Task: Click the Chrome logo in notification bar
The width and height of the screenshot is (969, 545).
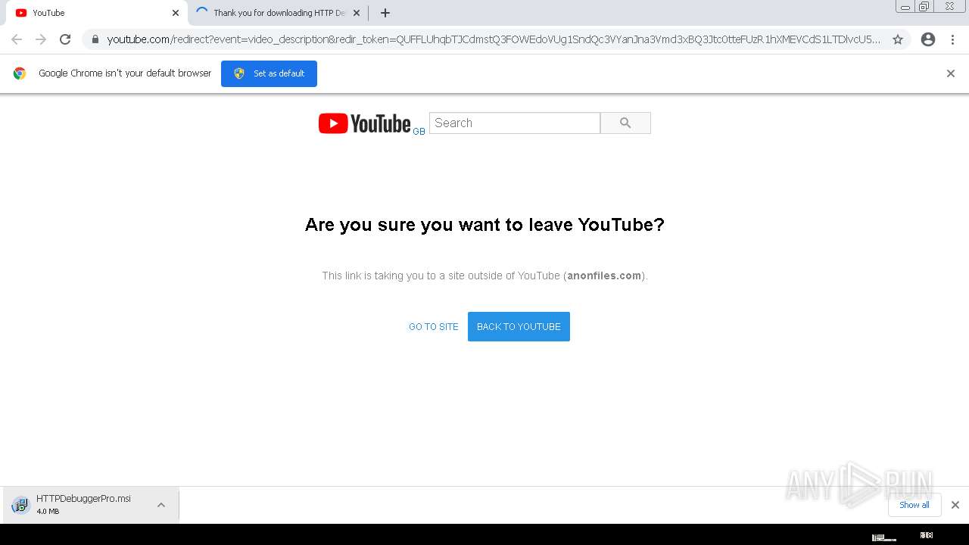Action: 20,73
